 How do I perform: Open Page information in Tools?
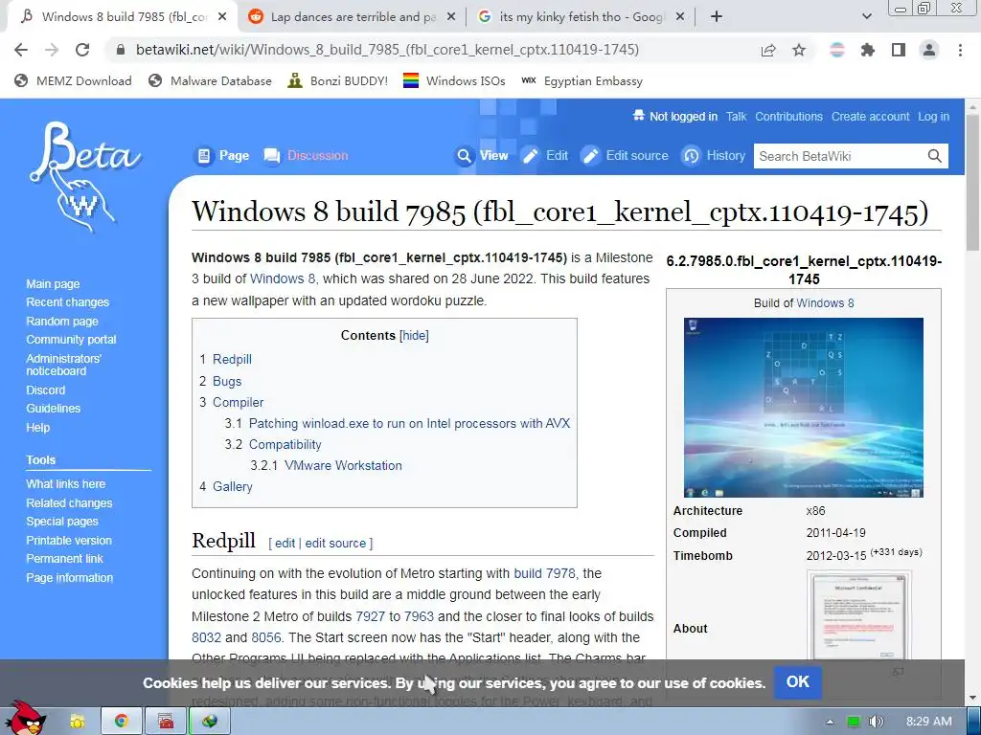pos(69,577)
